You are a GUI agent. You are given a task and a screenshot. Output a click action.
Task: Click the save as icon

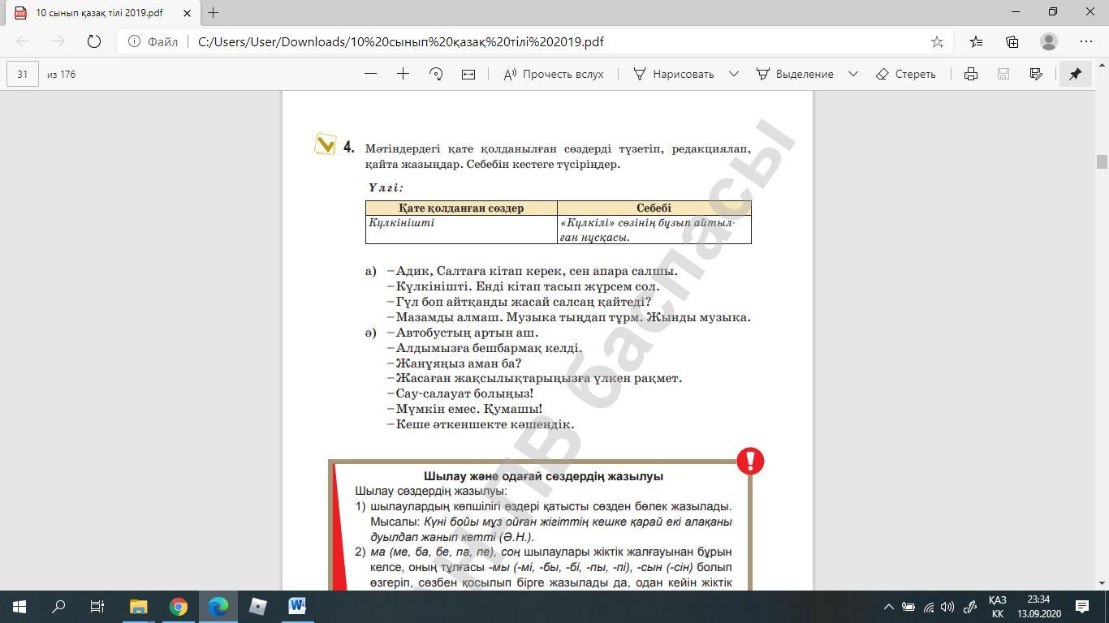coord(1036,74)
